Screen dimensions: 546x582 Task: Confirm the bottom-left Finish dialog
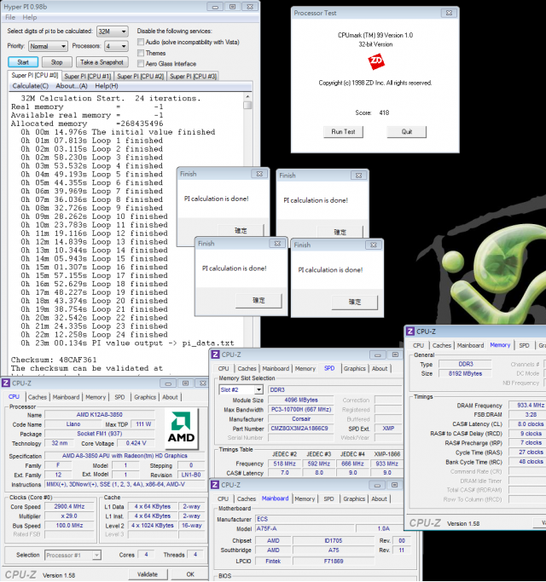click(258, 300)
